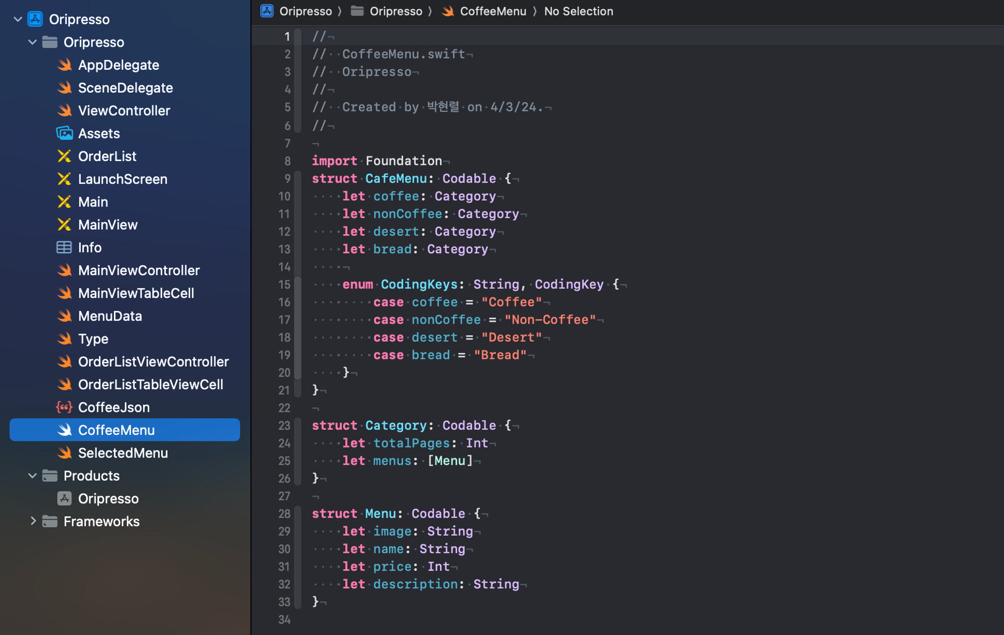Click the CoffeeJson file icon
This screenshot has height=635, width=1004.
point(64,407)
